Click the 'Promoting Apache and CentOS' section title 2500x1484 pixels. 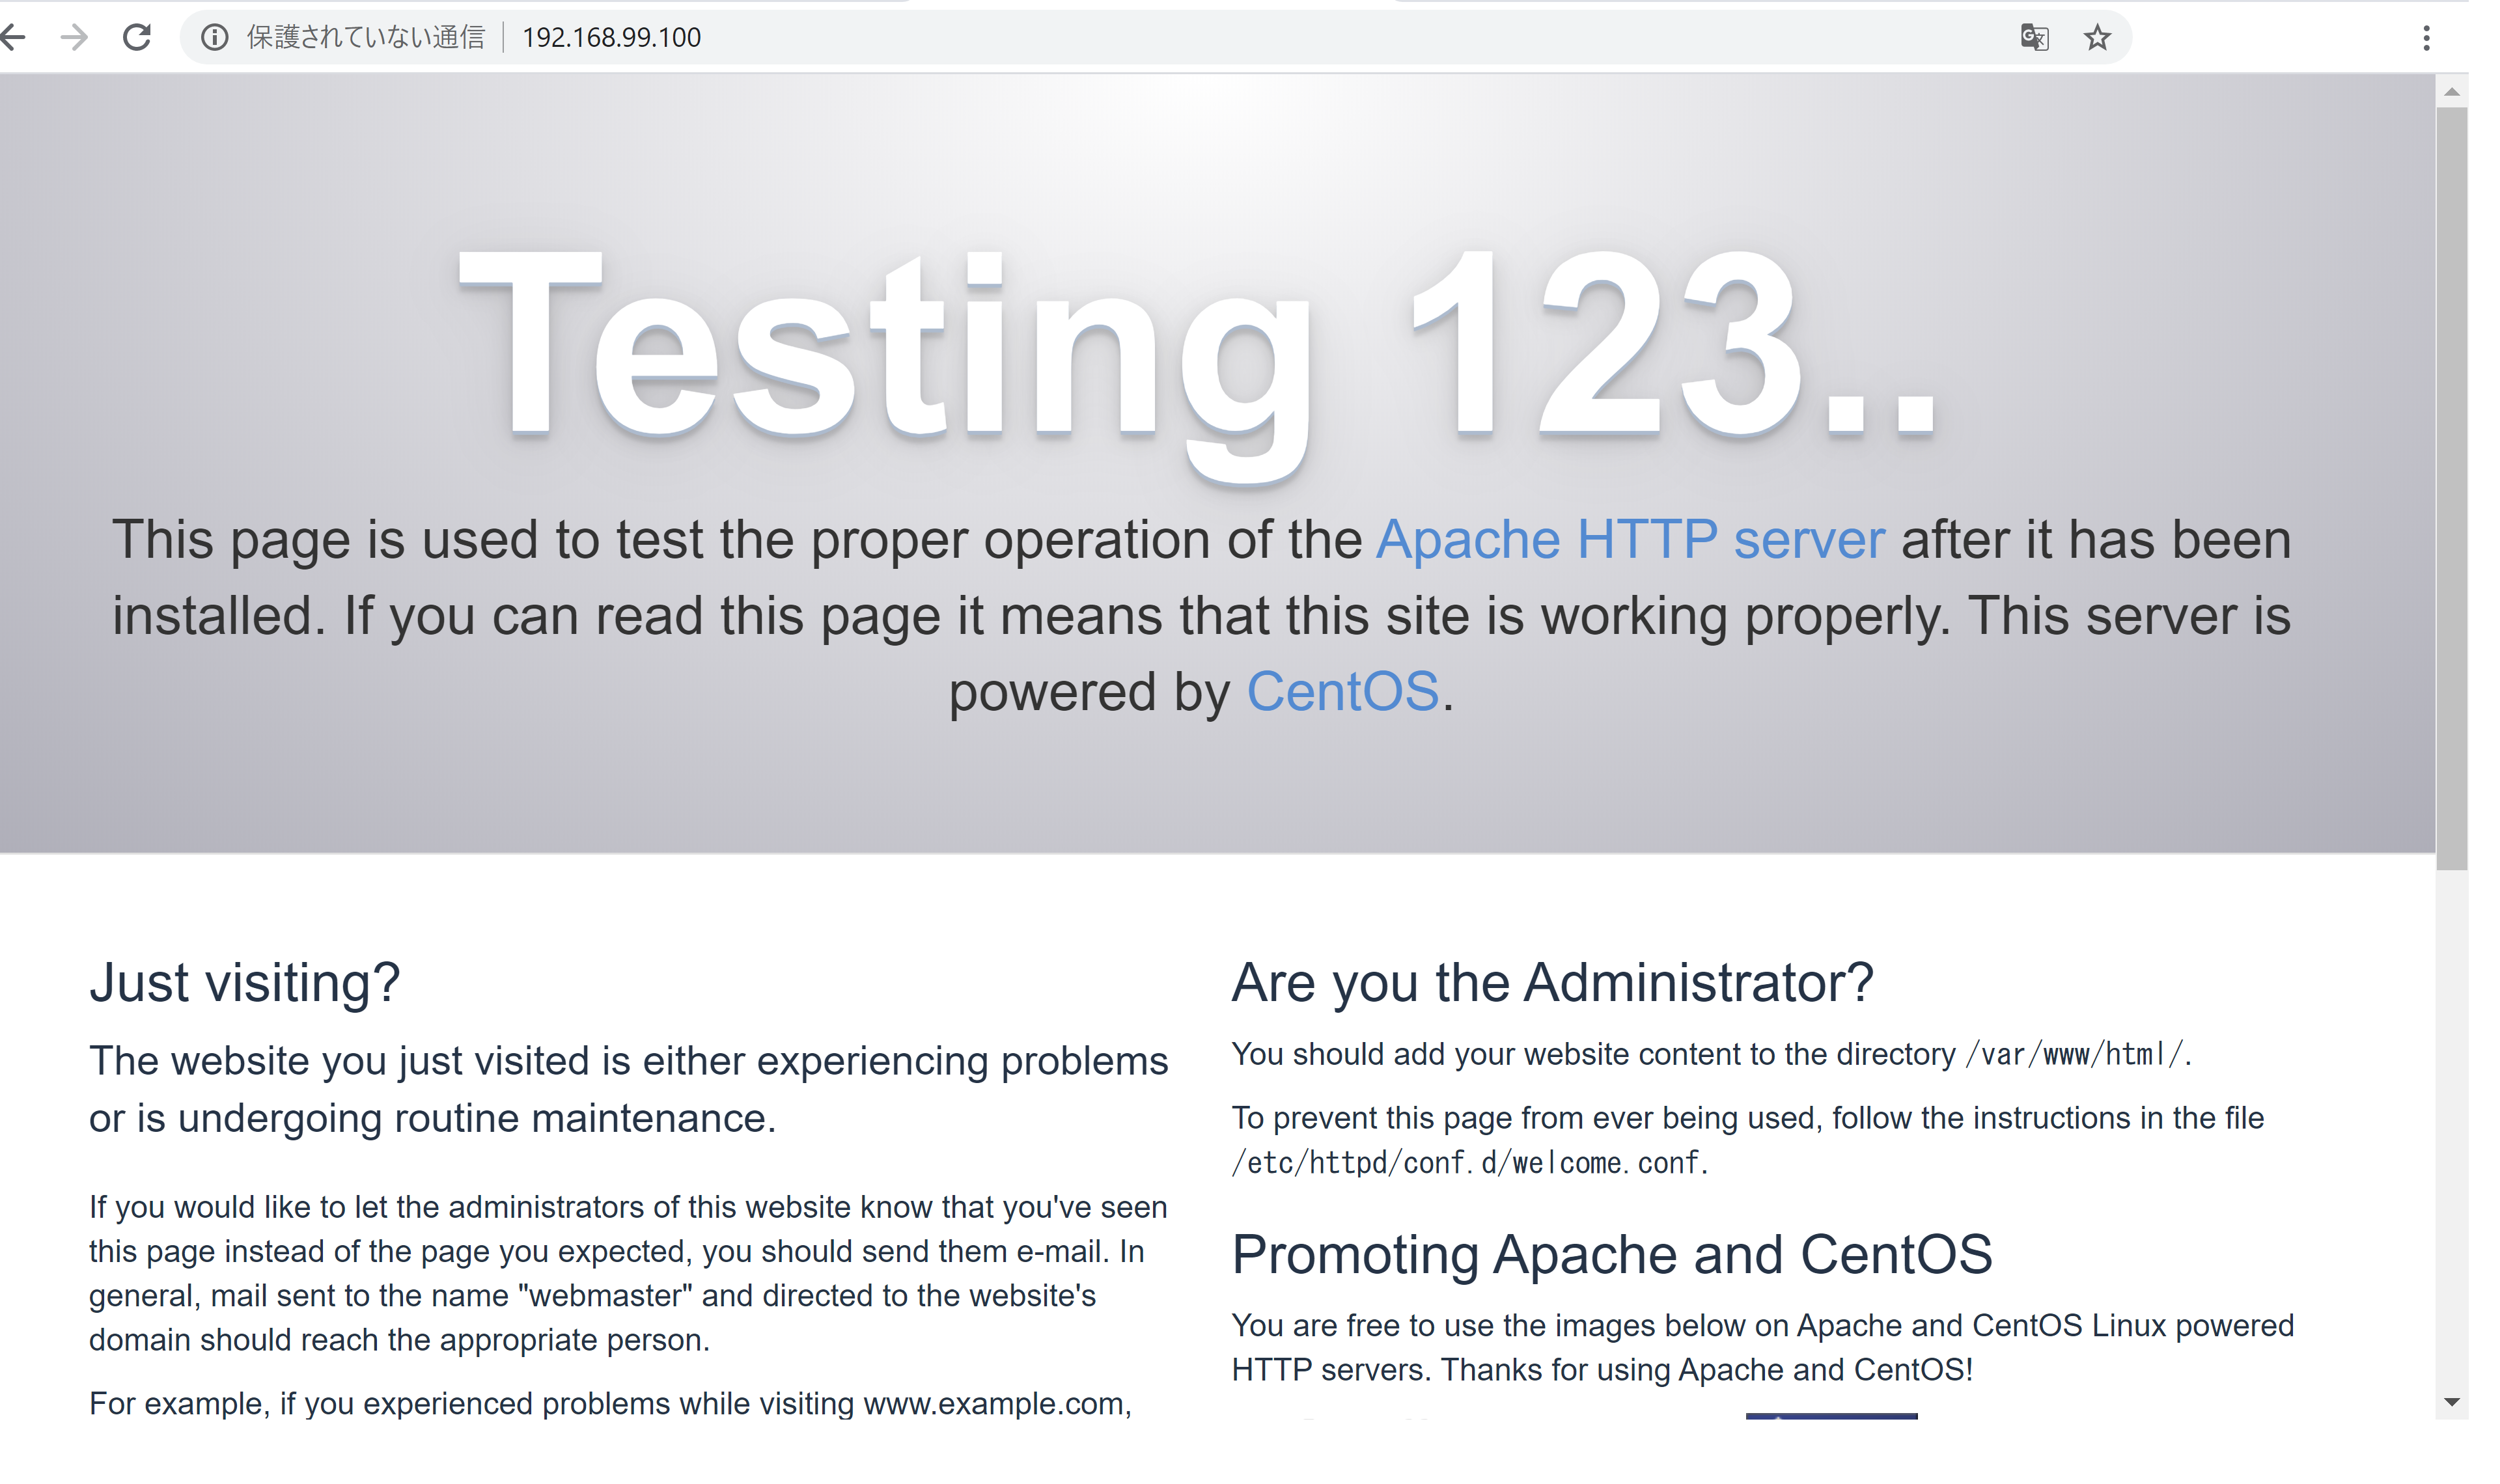pos(1610,1255)
